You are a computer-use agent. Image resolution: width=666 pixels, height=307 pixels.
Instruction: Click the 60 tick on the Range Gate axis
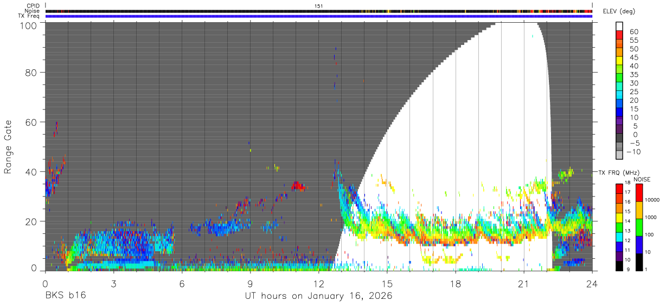click(31, 122)
